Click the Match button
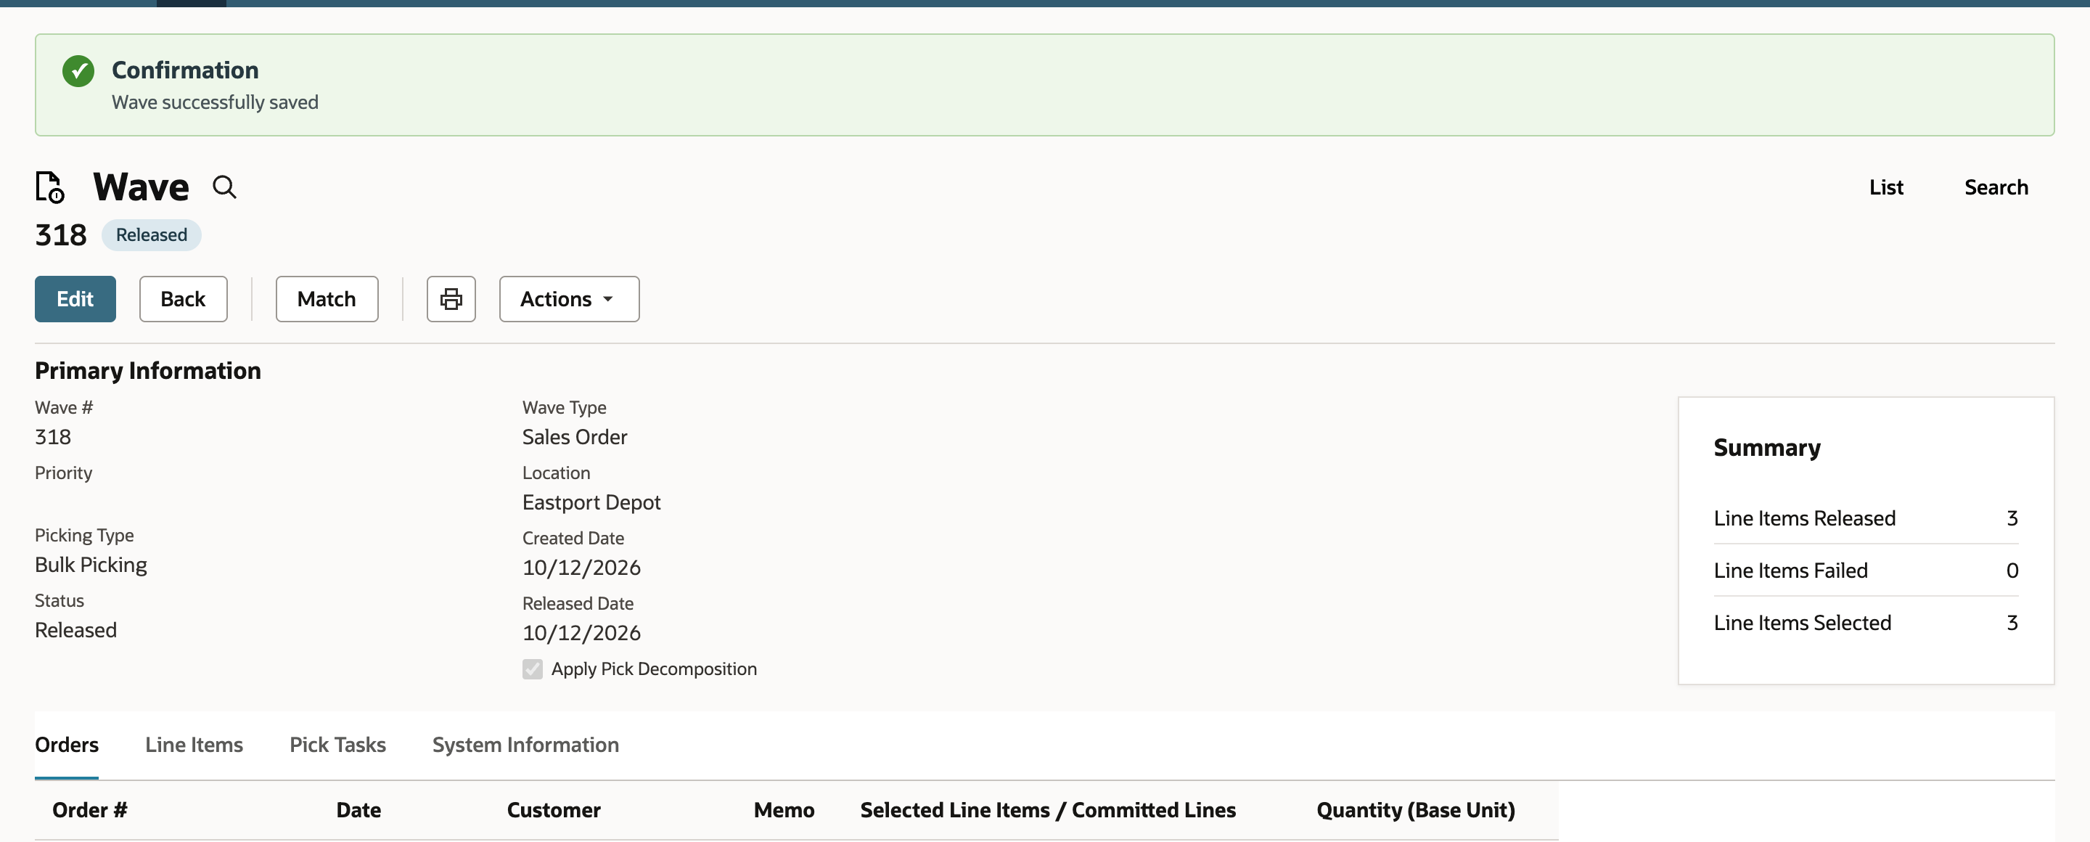 click(327, 299)
